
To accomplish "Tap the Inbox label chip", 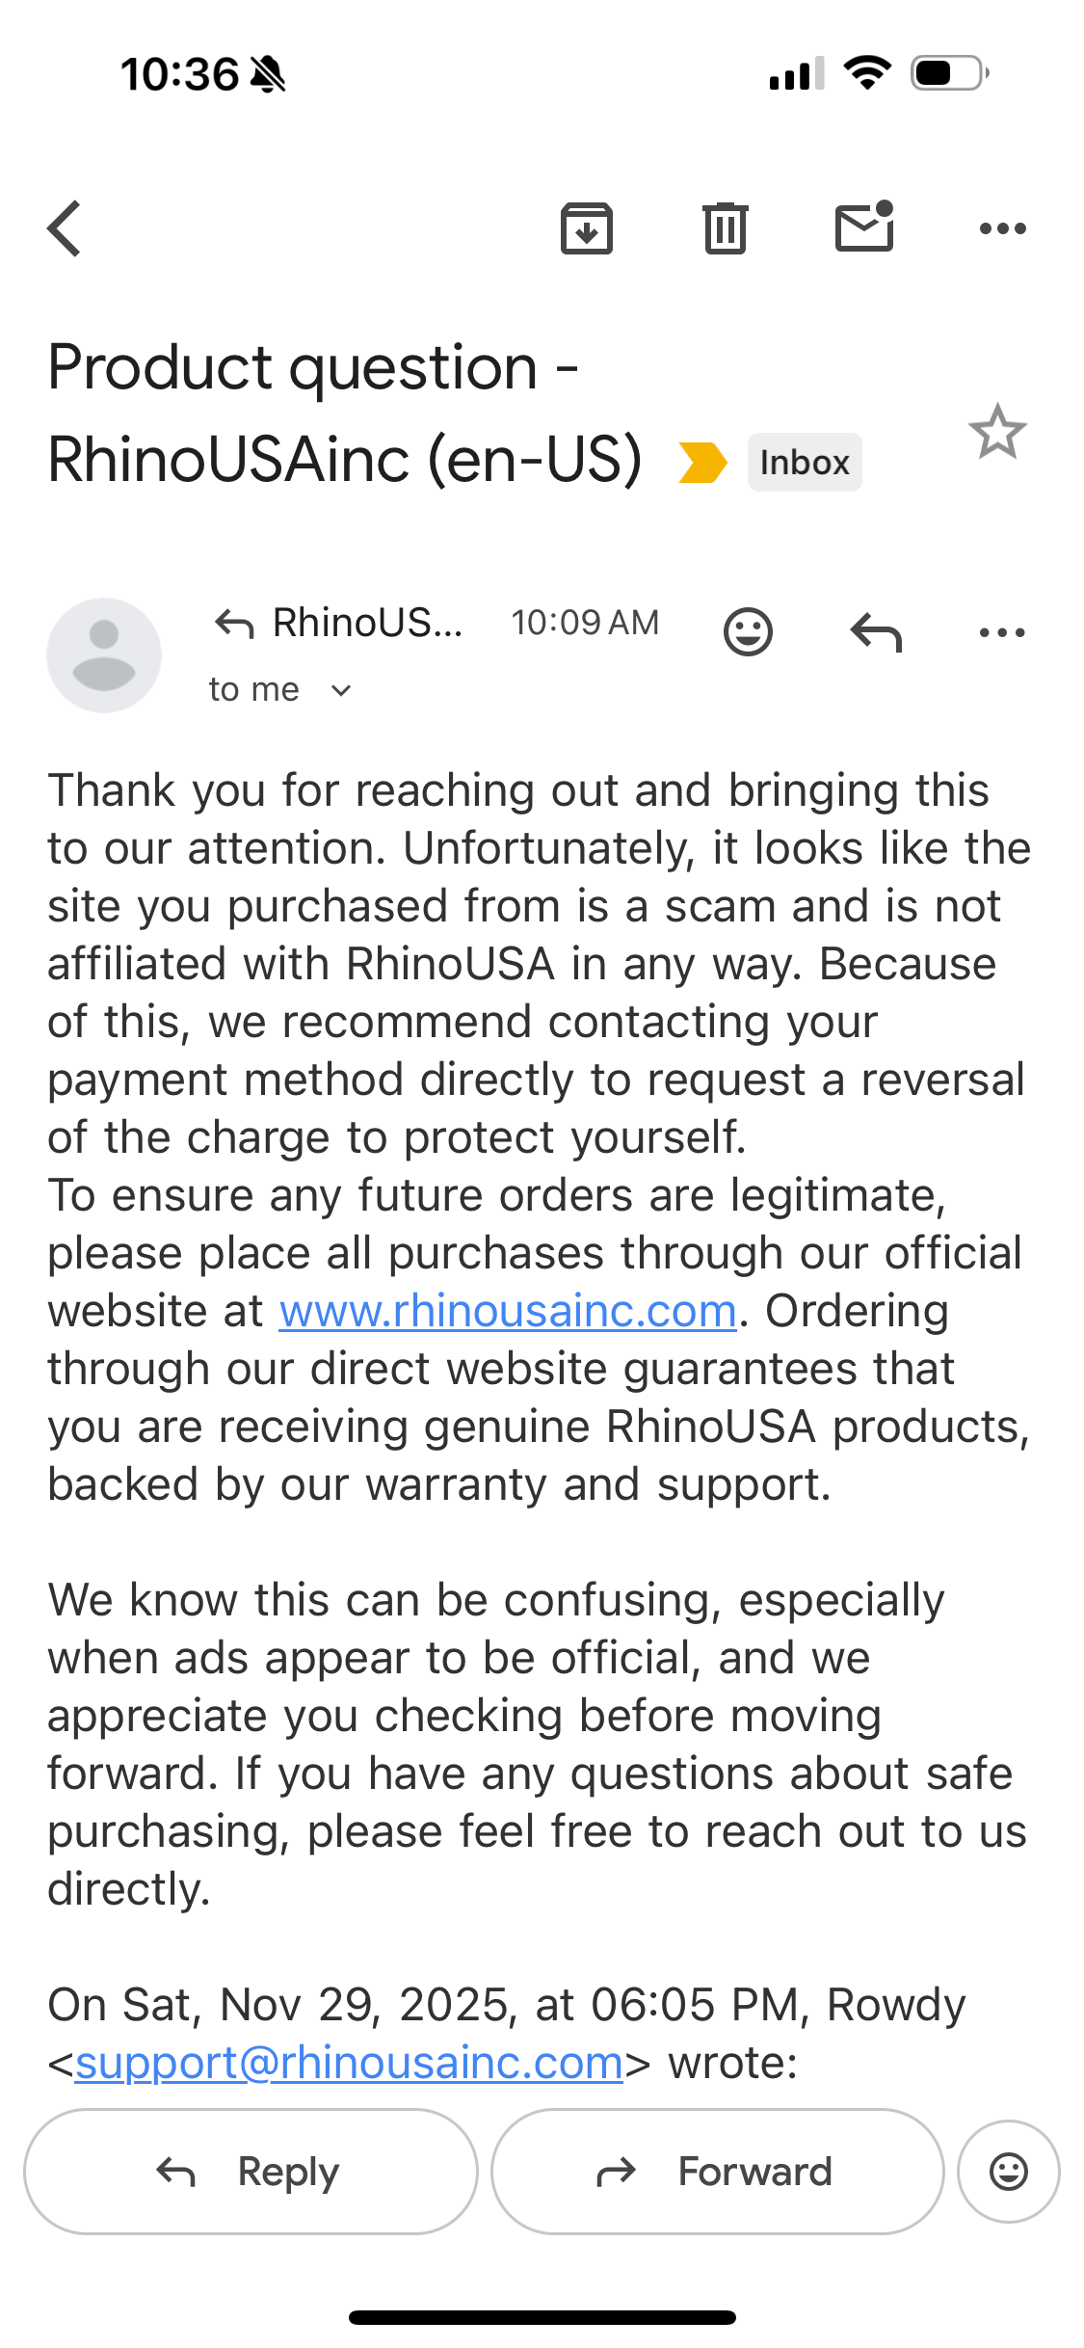I will point(805,463).
